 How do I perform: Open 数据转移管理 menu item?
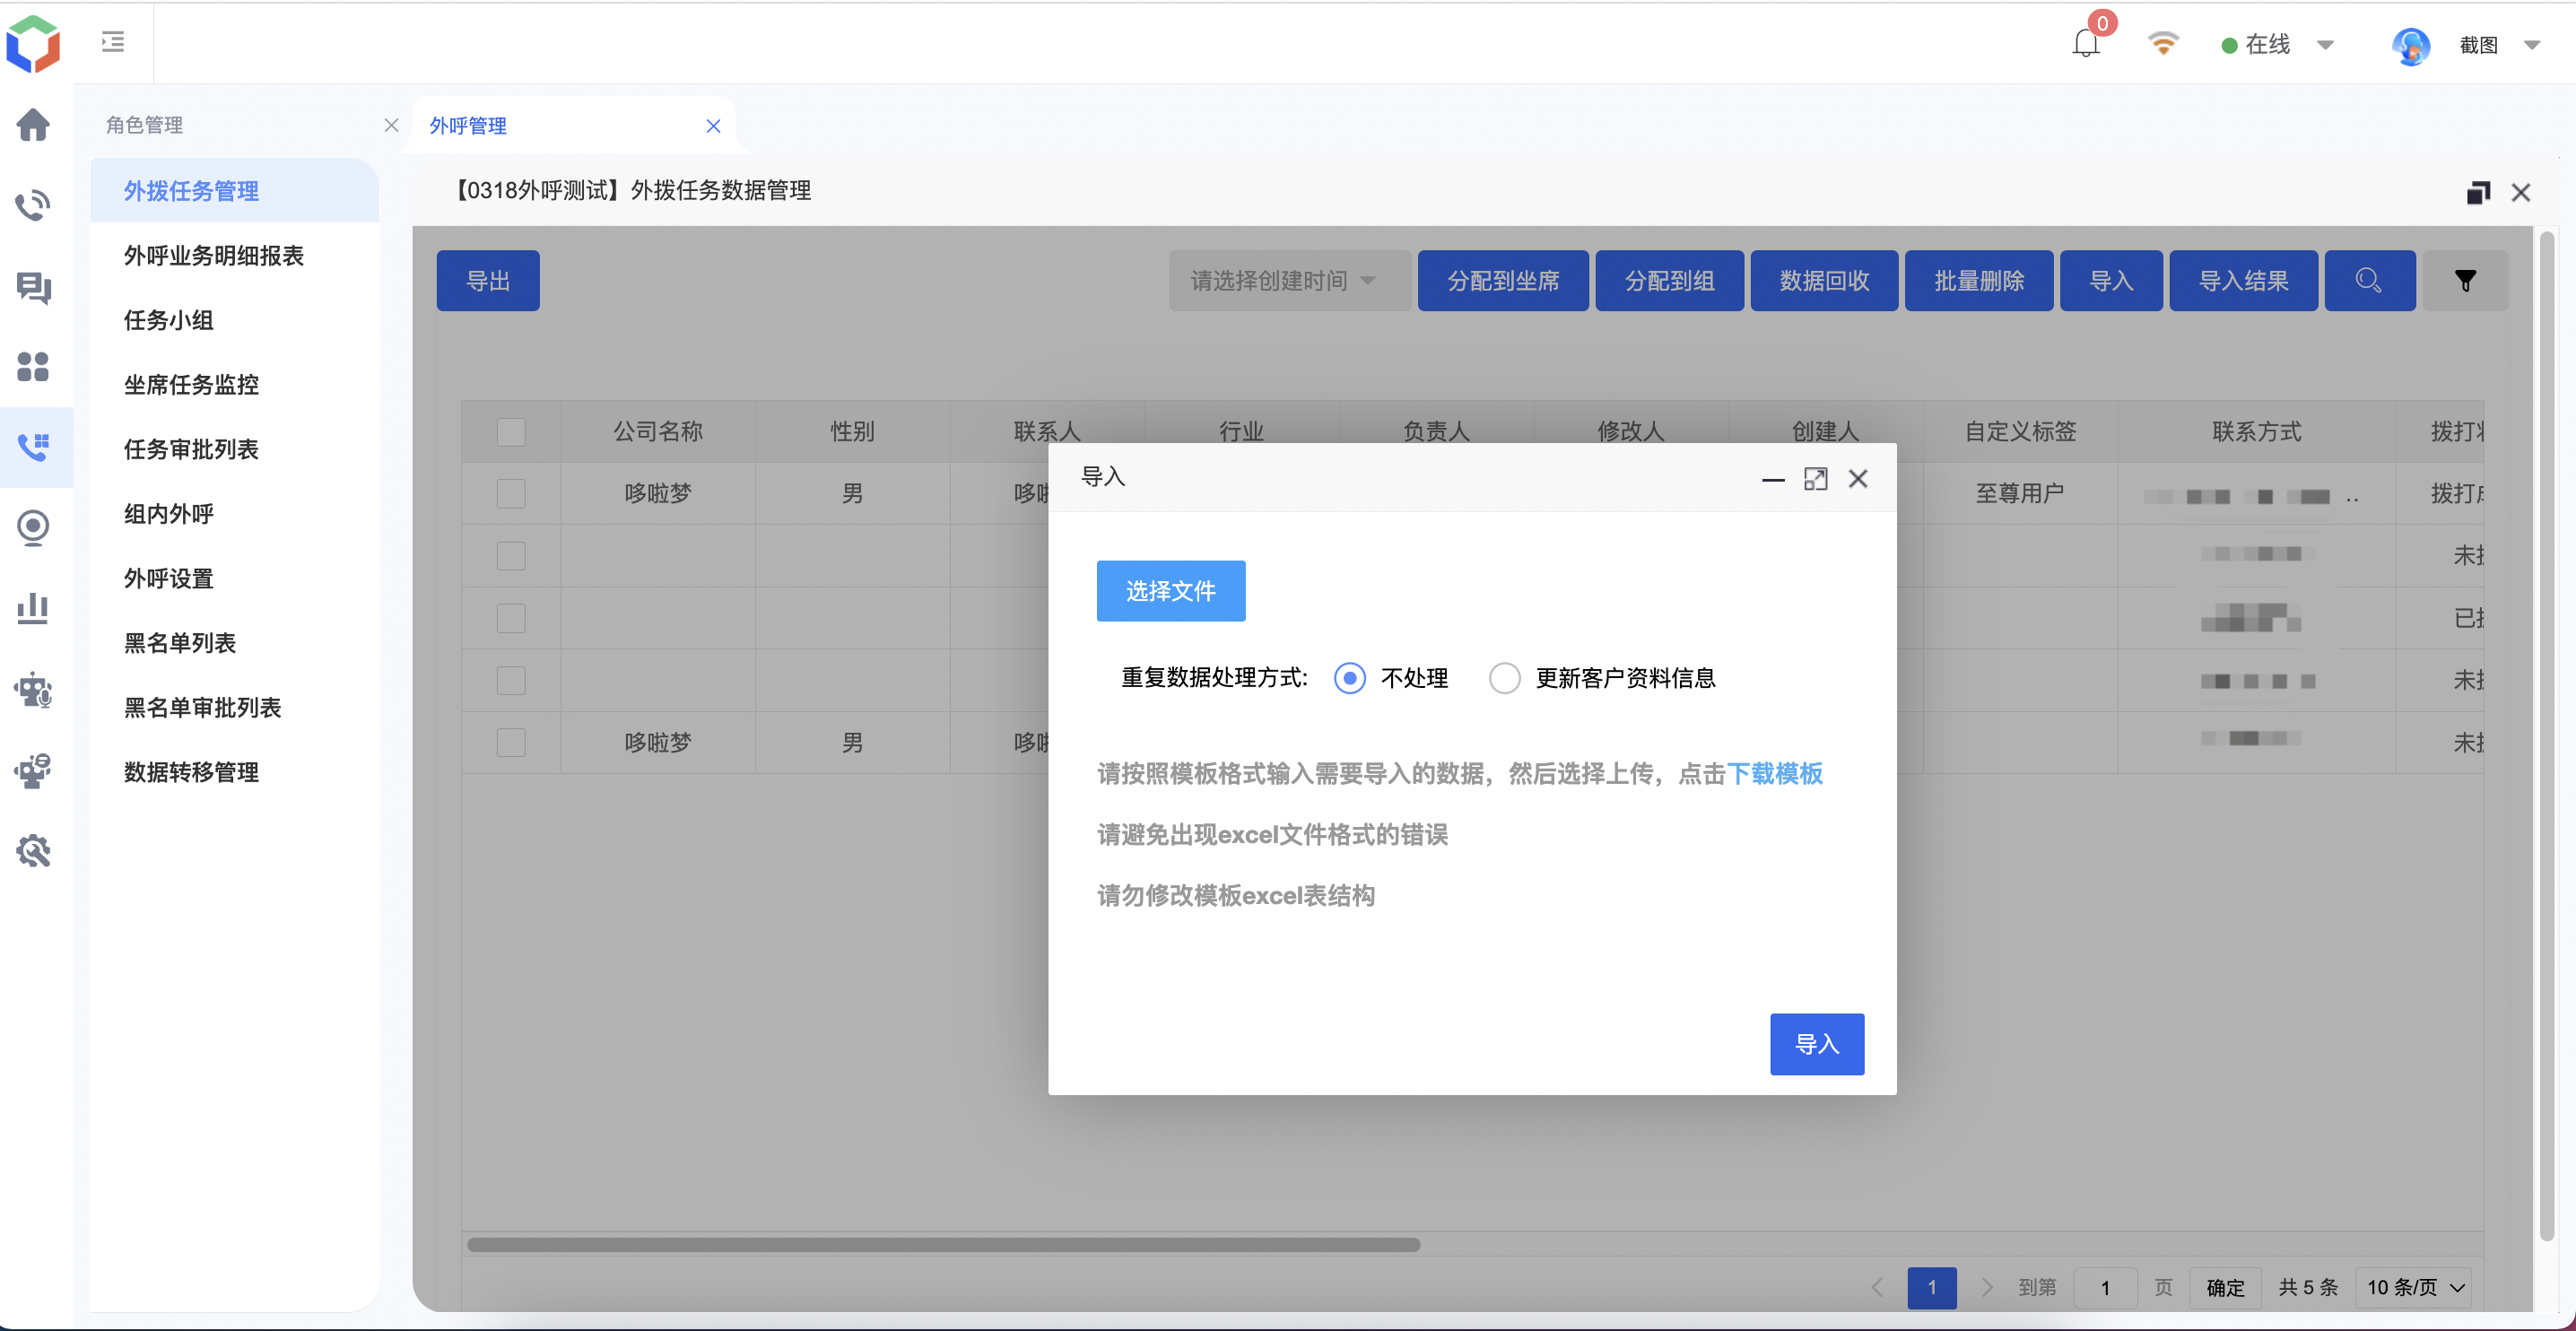[235, 772]
